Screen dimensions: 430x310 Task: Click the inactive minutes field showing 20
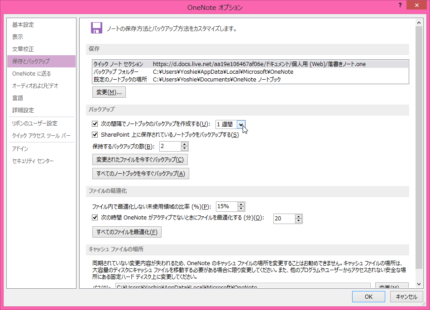pyautogui.click(x=284, y=219)
